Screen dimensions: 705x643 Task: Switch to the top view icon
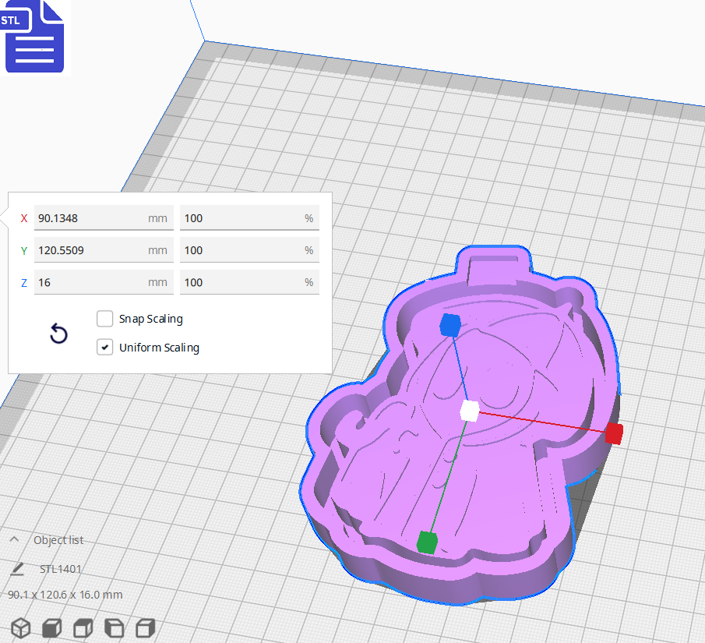pos(83,627)
